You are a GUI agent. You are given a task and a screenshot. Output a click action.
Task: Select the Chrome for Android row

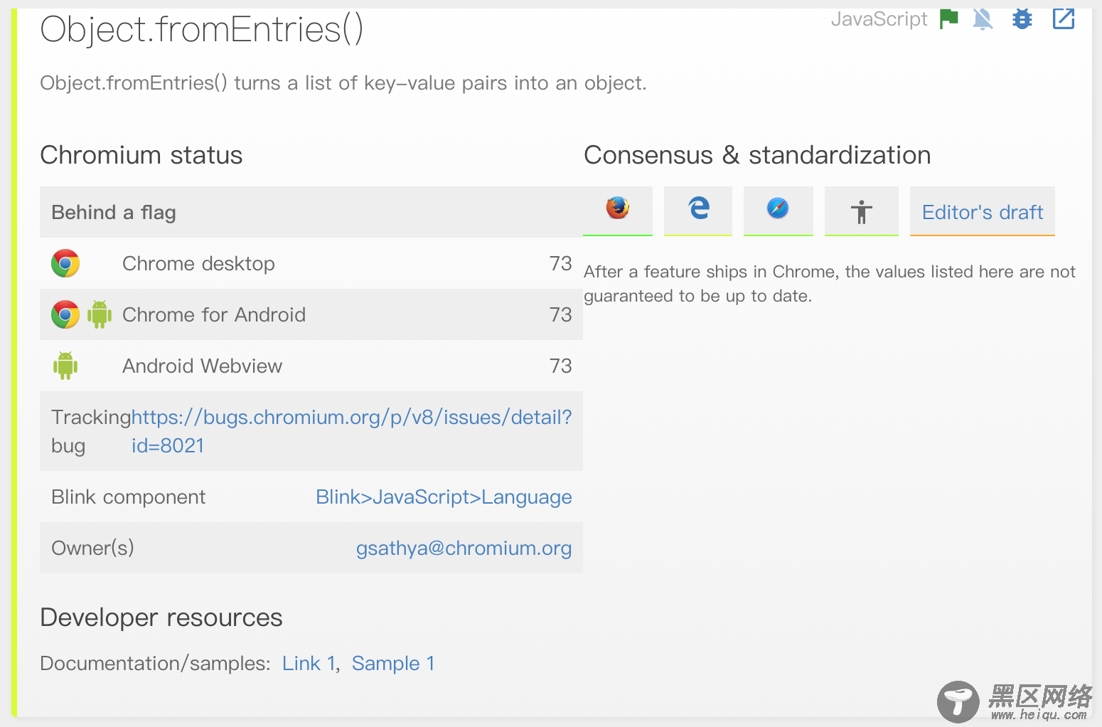(311, 314)
